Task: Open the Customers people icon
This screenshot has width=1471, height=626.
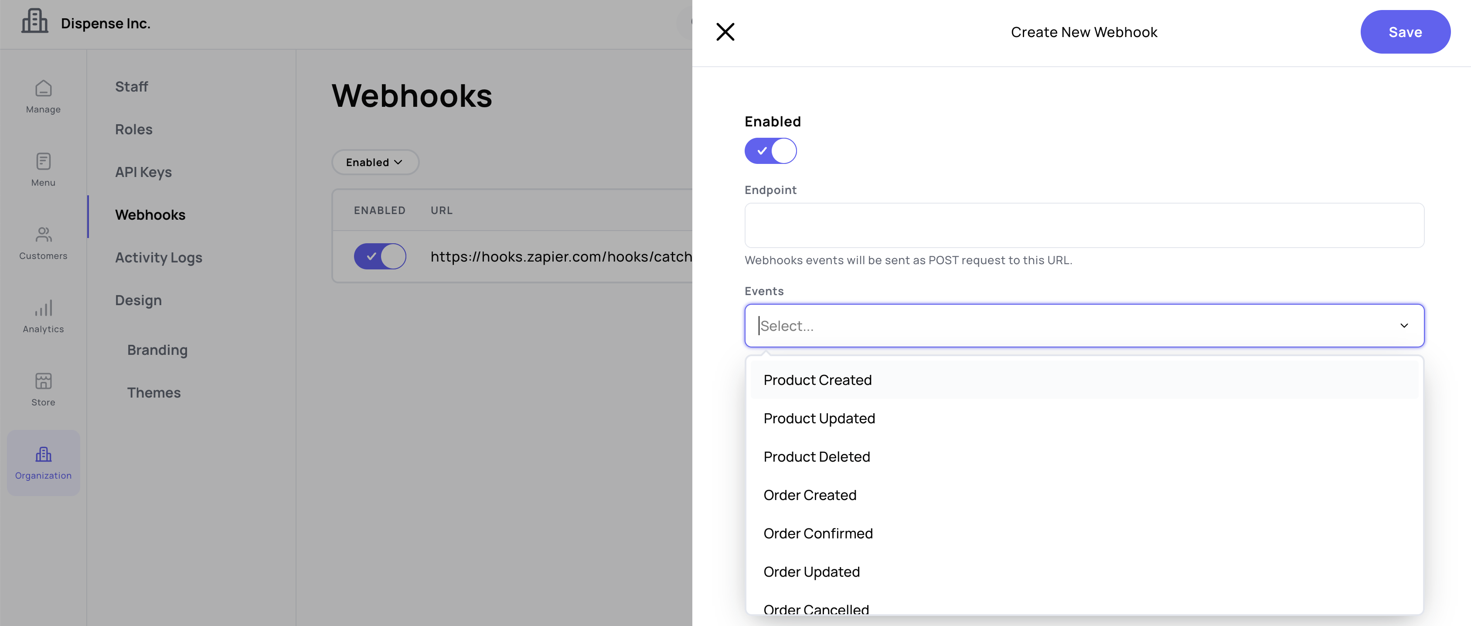Action: click(x=44, y=235)
